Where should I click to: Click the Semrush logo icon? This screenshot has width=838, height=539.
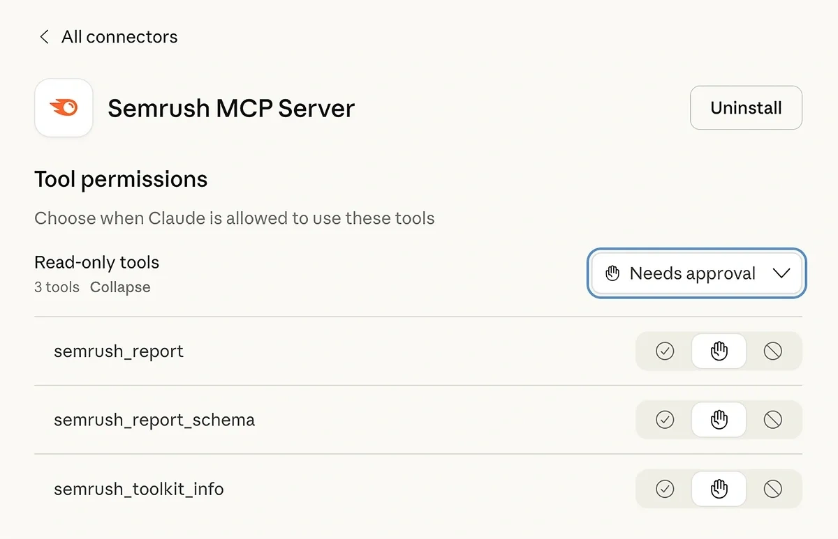64,108
